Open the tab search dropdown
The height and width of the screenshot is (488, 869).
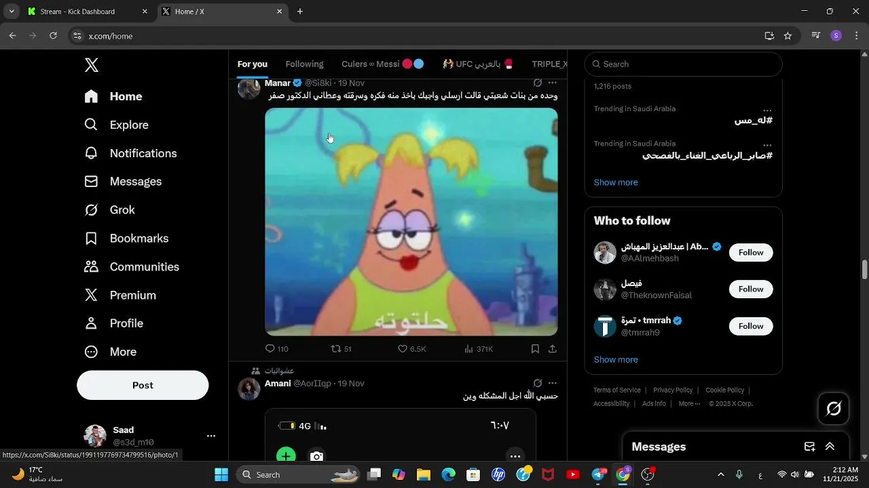point(12,12)
